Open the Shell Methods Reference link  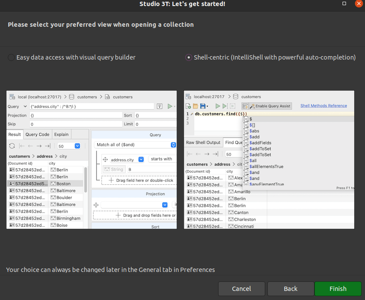pos(324,106)
